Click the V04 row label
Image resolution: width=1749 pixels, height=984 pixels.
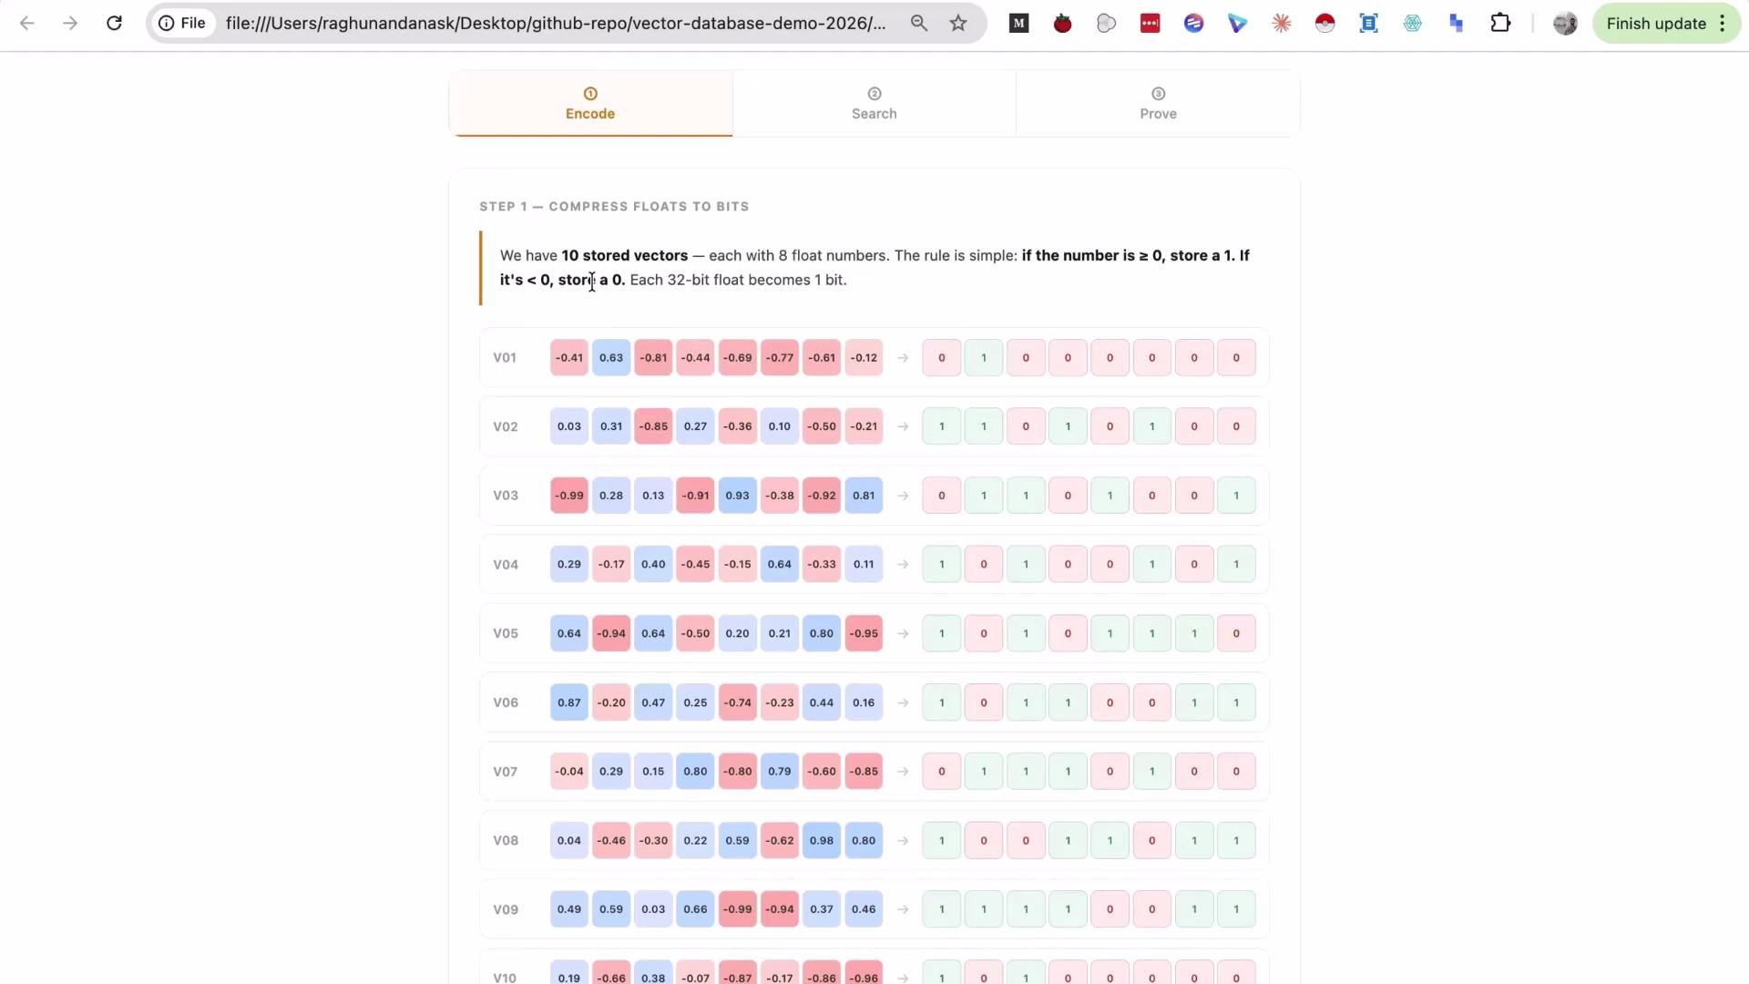click(x=506, y=565)
